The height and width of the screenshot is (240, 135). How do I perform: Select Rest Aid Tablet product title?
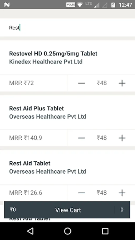[x=30, y=163]
